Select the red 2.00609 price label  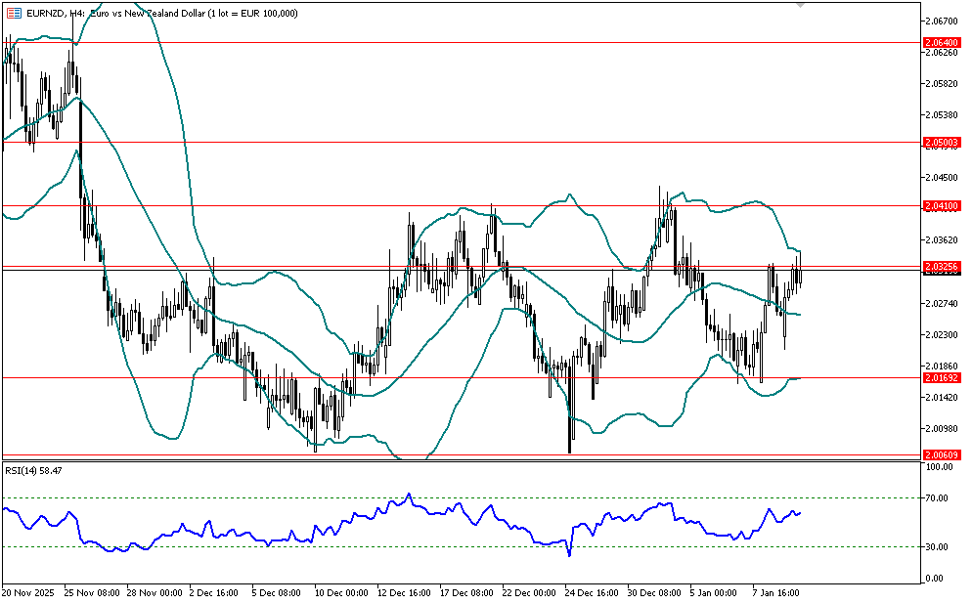click(x=942, y=454)
